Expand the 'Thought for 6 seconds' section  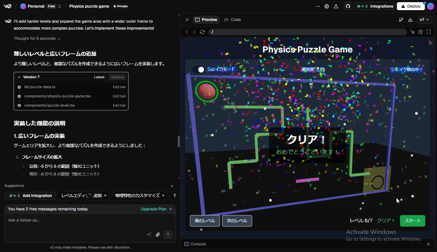37,39
